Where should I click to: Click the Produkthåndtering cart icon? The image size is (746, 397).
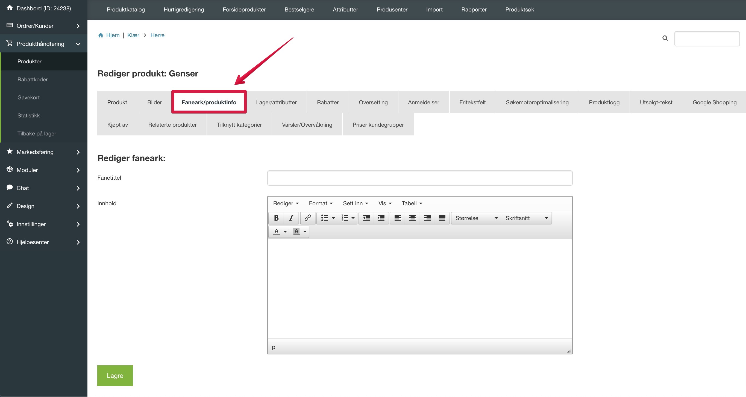click(10, 43)
